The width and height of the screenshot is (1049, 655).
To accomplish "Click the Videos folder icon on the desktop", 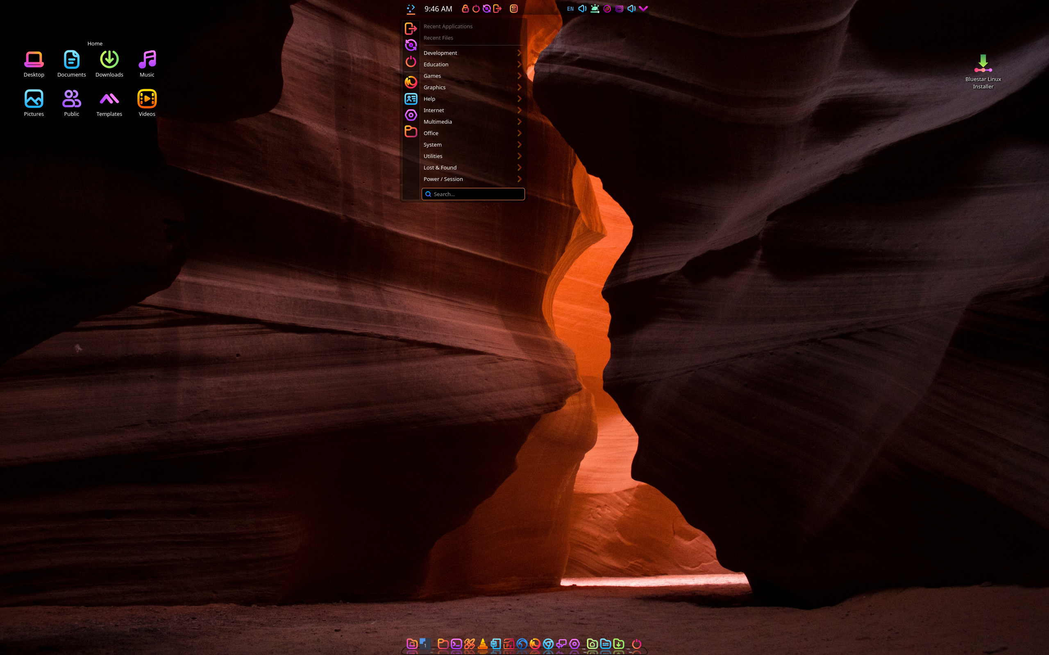I will (147, 99).
